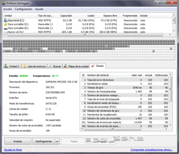Click the pill icon on Estado tab
The height and width of the screenshot is (154, 179).
93,66
